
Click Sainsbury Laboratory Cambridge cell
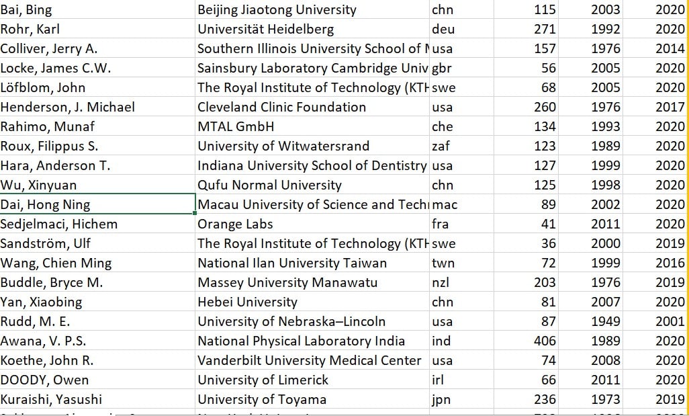pos(312,68)
